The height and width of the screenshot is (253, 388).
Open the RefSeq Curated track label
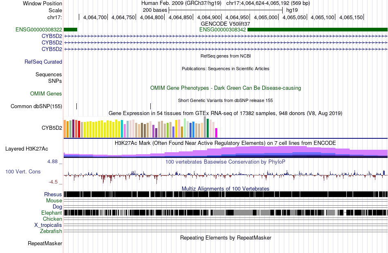[43, 62]
